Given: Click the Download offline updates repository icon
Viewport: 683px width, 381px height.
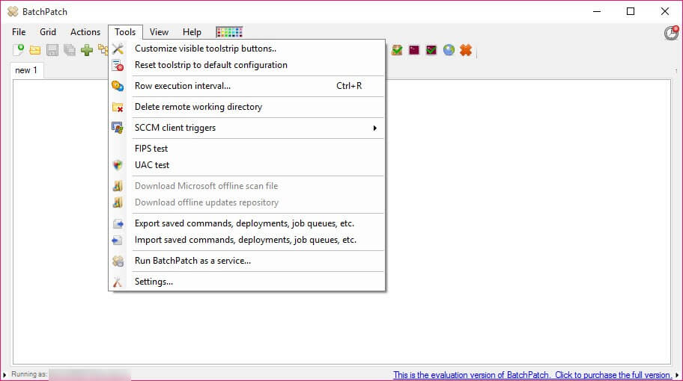Looking at the screenshot, I should 118,202.
